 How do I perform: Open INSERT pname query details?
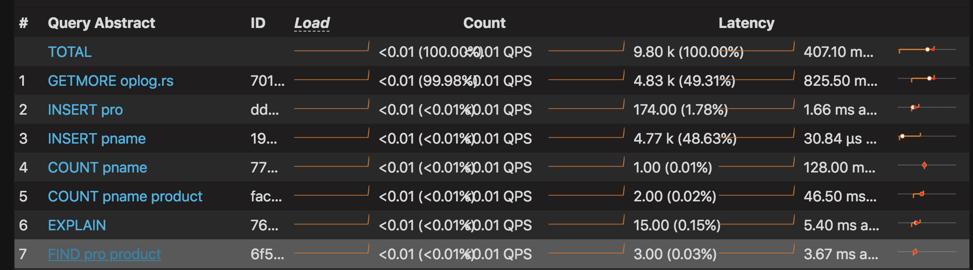click(x=96, y=139)
